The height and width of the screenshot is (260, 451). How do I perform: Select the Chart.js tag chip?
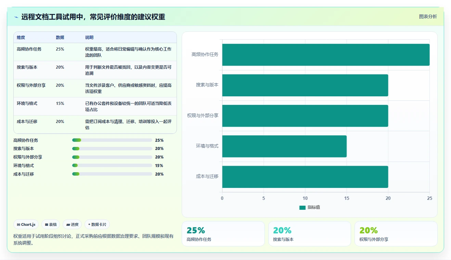(26, 224)
